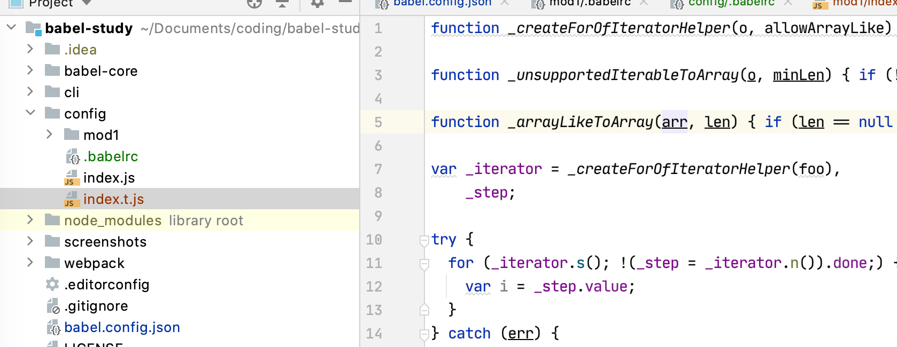Click line number 1 in the gutter
The height and width of the screenshot is (347, 897).
(x=378, y=28)
